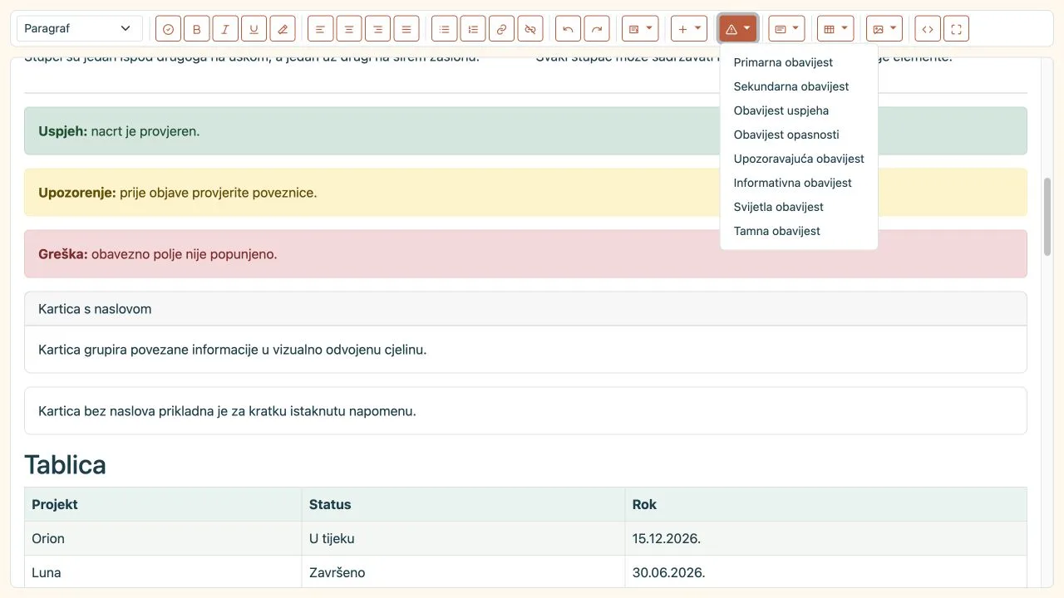
Task: Insert a hyperlink
Action: [501, 28]
